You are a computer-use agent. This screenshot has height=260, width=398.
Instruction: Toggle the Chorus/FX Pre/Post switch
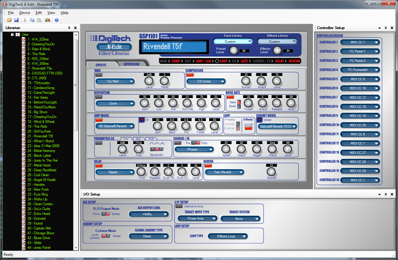tap(196, 143)
